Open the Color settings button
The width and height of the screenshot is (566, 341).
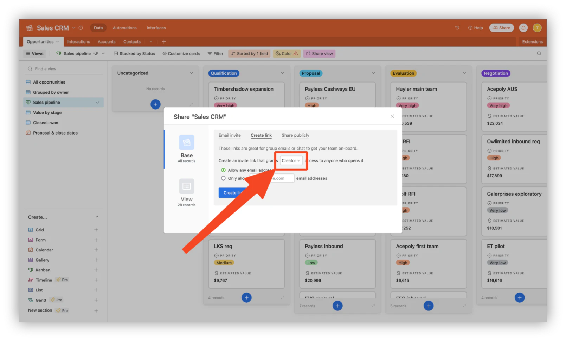coord(287,54)
